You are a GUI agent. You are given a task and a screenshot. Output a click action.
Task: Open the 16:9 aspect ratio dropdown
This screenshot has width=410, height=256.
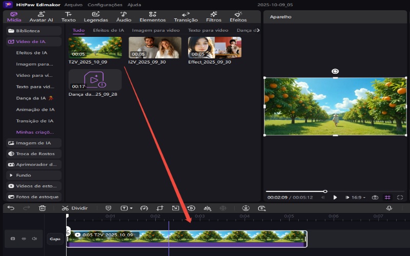point(357,197)
